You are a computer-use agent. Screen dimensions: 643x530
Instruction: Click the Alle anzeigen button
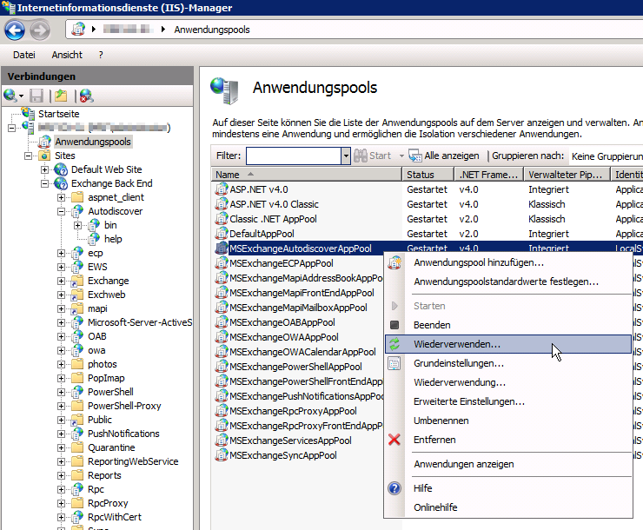pos(444,156)
